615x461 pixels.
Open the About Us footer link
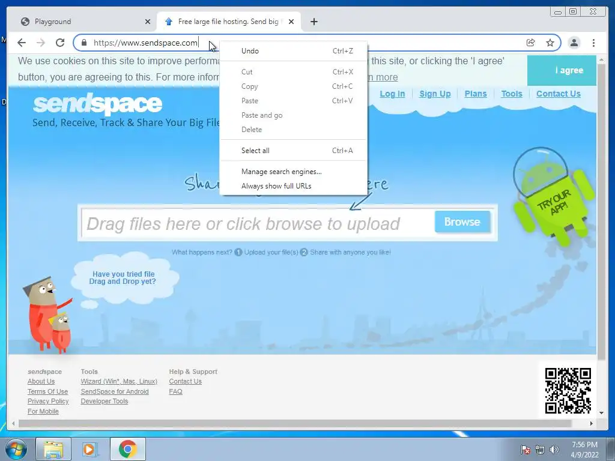tap(41, 381)
